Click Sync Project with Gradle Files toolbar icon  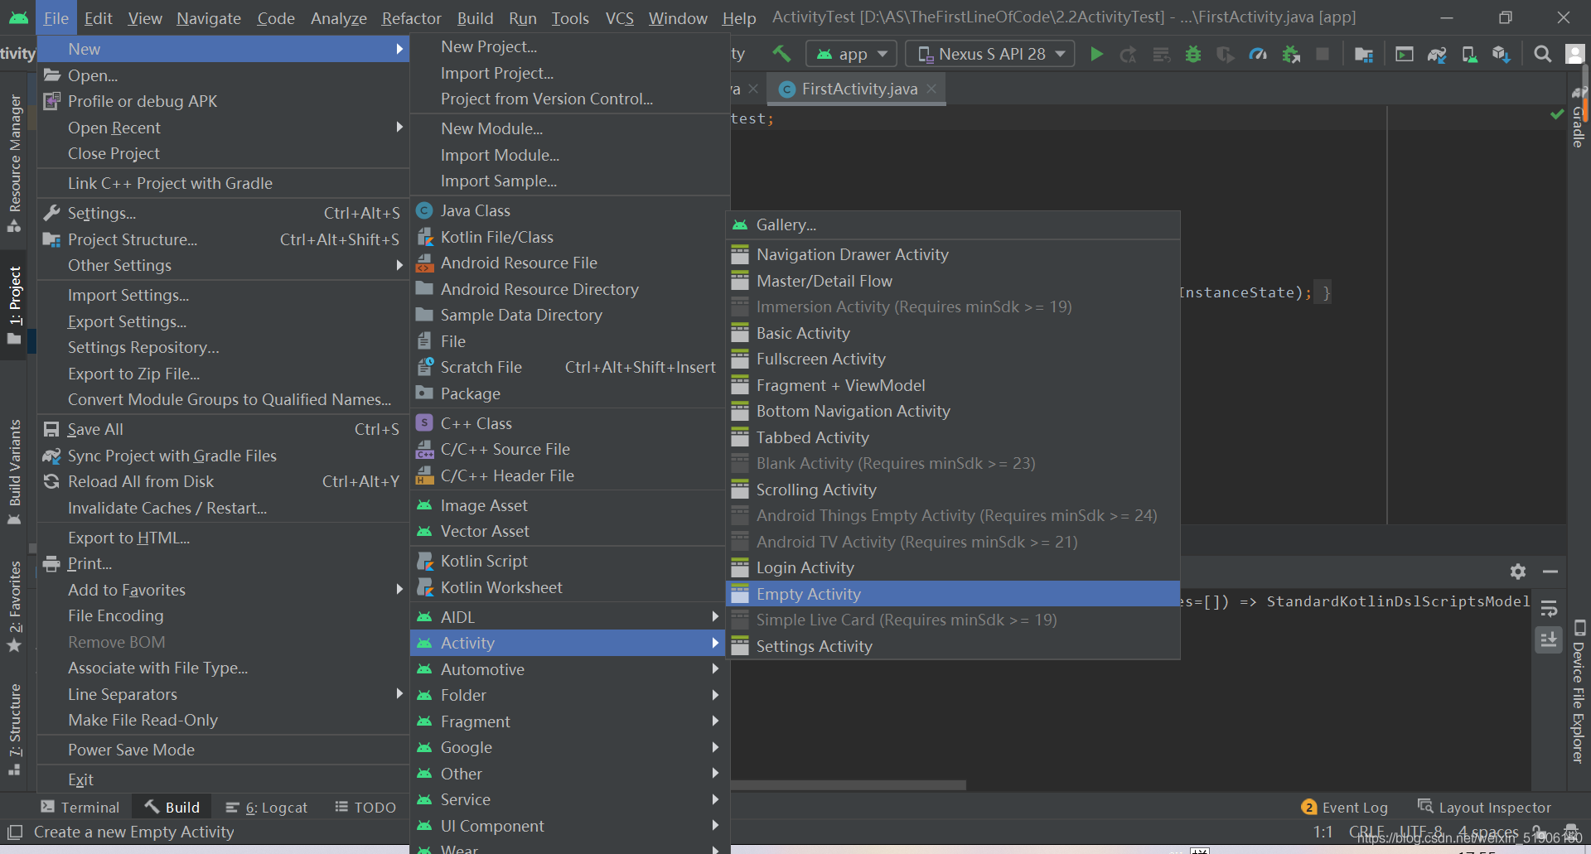point(1437,55)
